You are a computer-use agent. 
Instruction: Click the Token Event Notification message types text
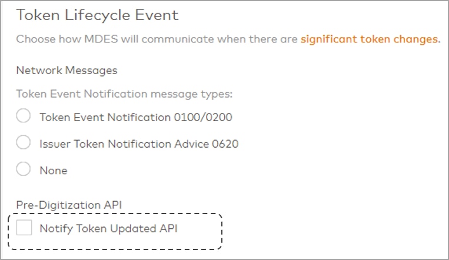click(124, 94)
